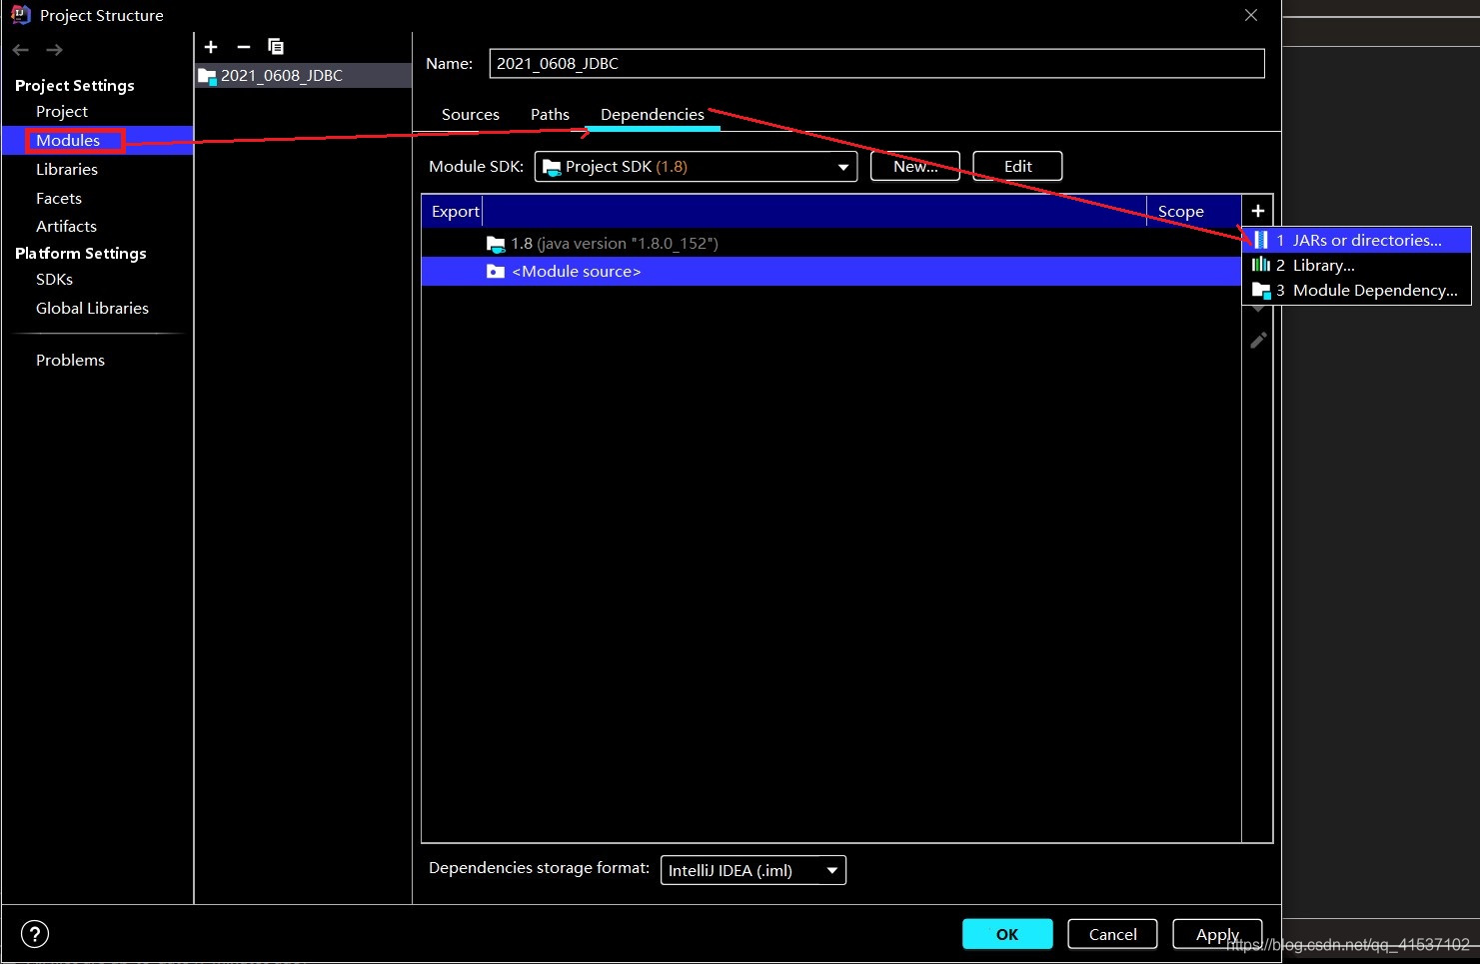Screen dimensions: 1480x964
Task: Open the Libraries settings page
Action: tap(67, 169)
